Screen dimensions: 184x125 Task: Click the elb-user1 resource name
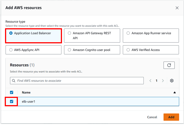28,102
